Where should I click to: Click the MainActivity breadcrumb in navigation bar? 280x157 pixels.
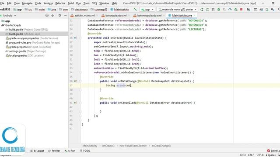click(x=119, y=10)
